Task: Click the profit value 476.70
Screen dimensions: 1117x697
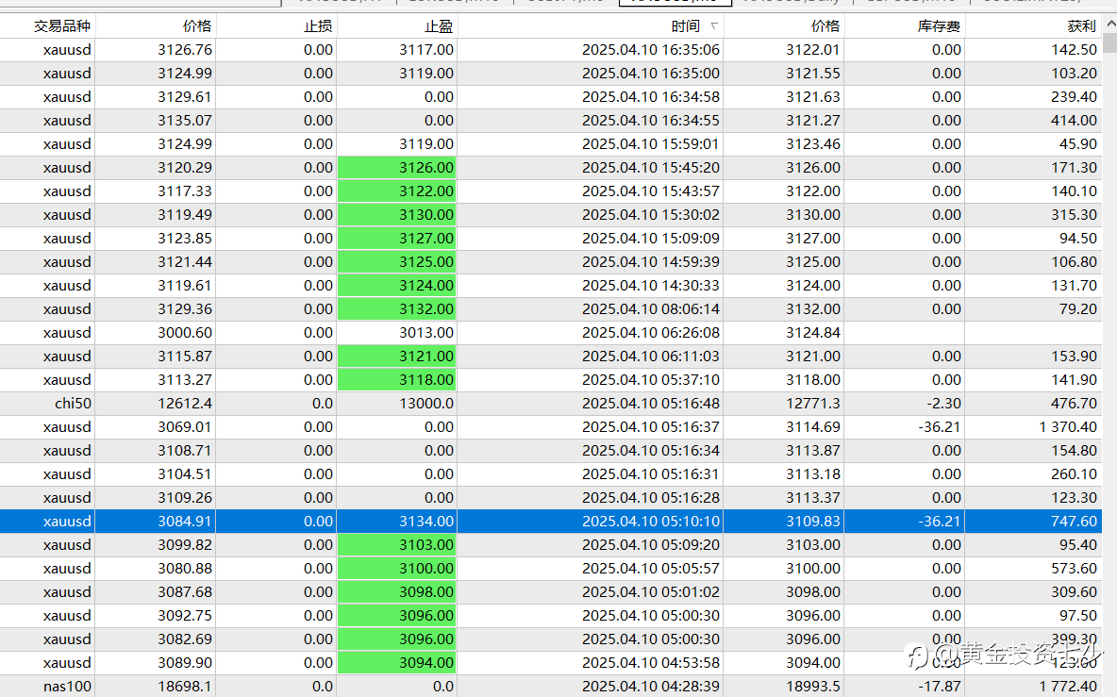Action: [1075, 403]
